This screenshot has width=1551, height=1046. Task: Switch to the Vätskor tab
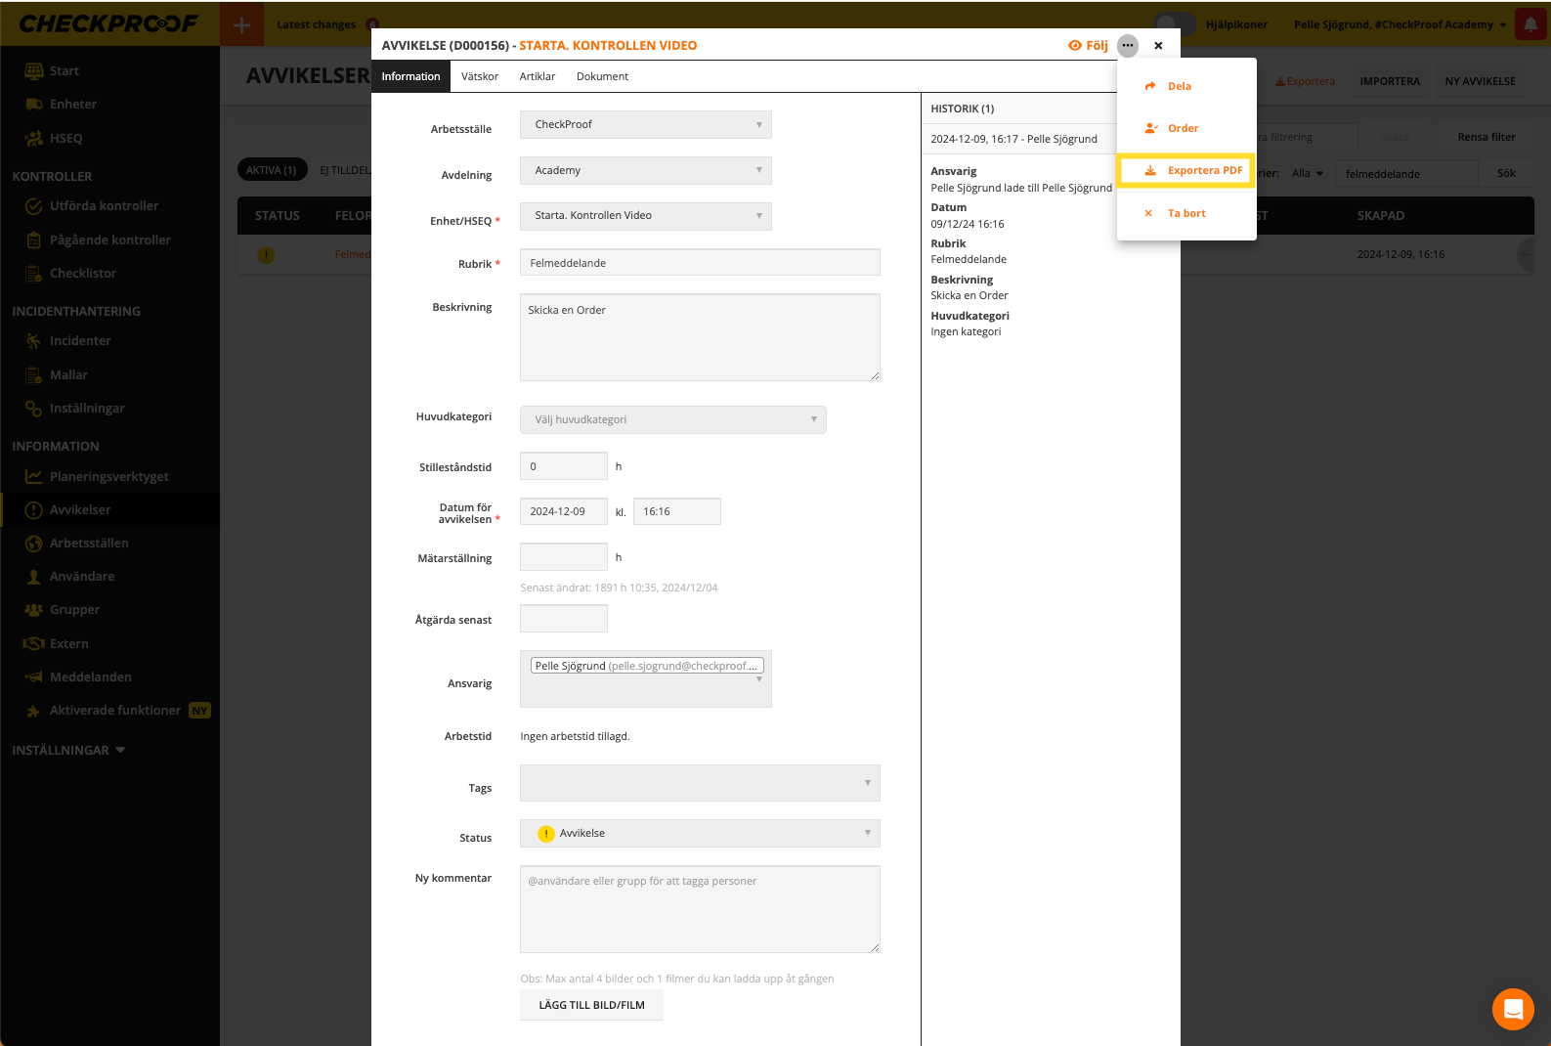[x=479, y=76]
